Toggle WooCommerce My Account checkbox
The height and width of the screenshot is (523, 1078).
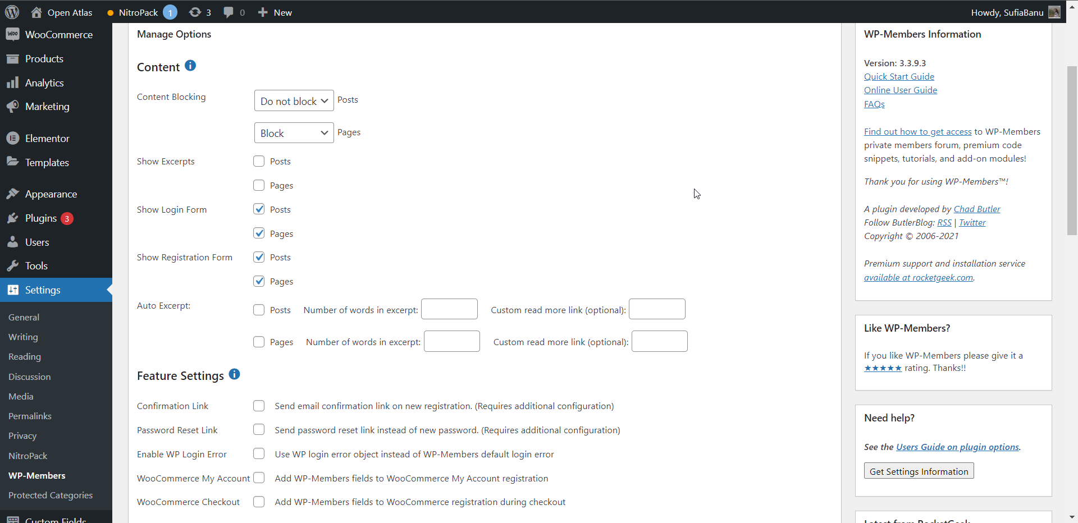point(259,478)
